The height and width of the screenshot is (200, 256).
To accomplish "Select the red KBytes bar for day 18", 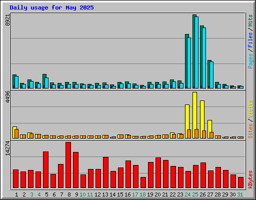I will [x=143, y=182].
